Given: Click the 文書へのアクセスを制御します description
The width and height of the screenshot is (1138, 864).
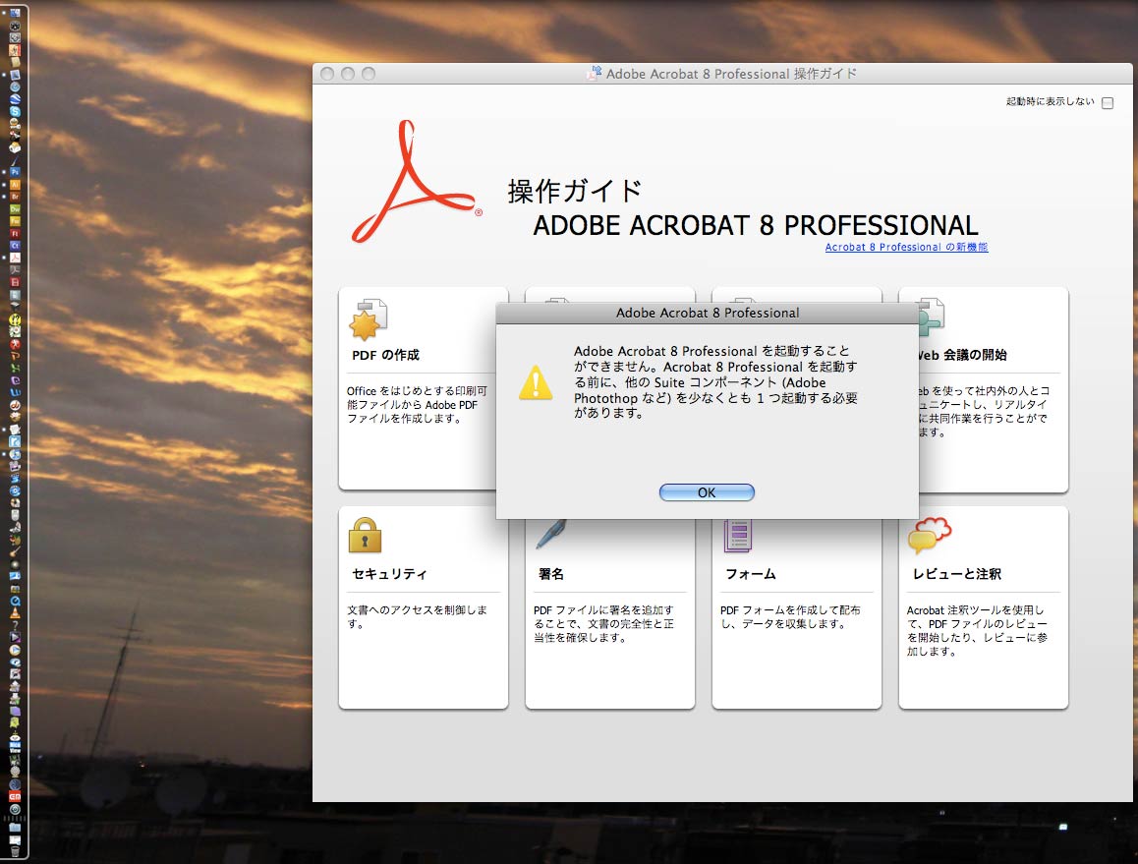Looking at the screenshot, I should pyautogui.click(x=417, y=616).
